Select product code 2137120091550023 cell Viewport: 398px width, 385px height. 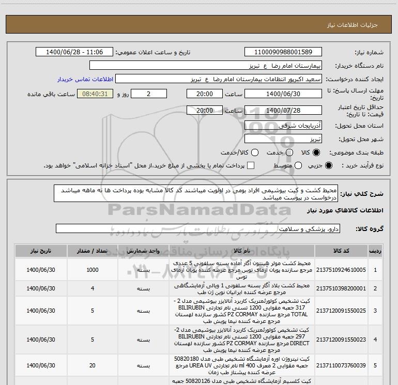click(x=341, y=340)
